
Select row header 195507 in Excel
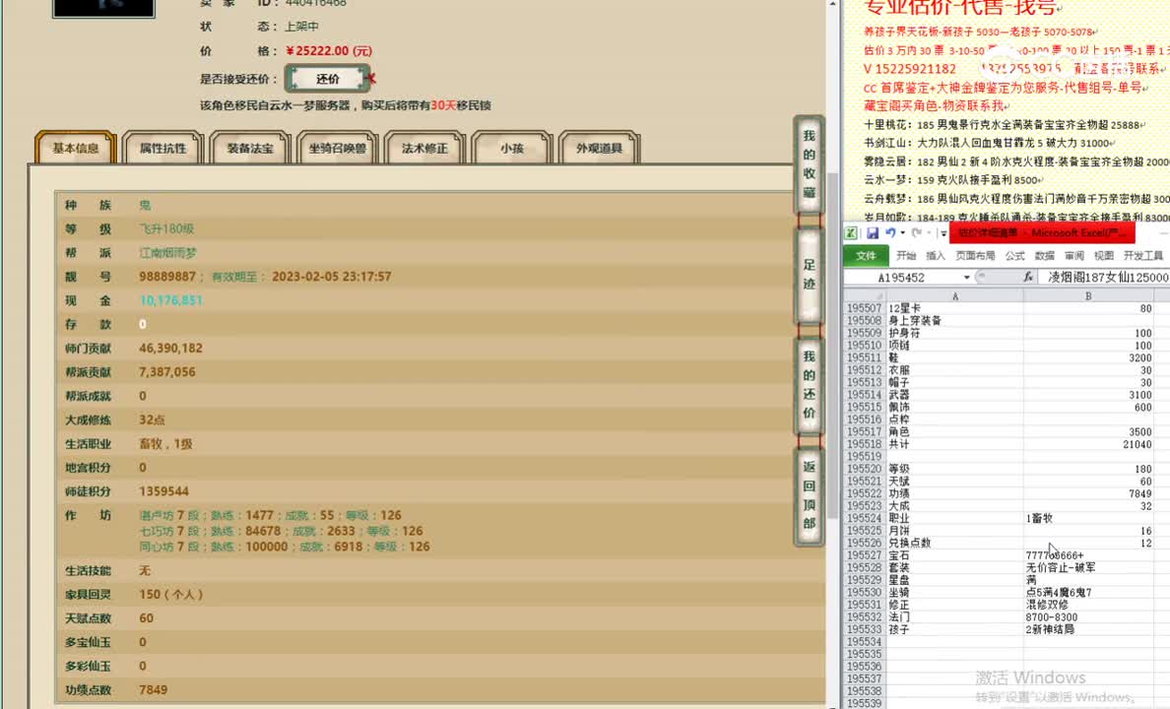(x=864, y=308)
